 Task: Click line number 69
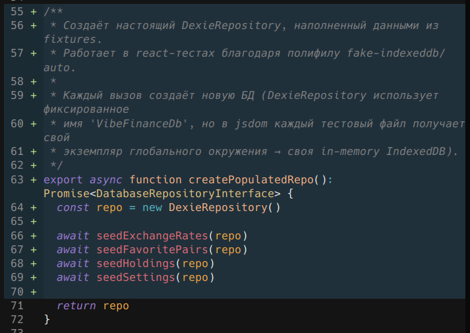point(16,277)
